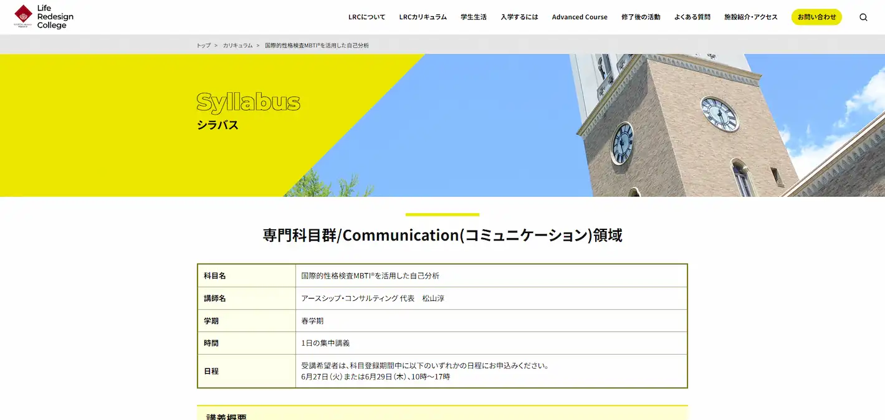The image size is (885, 420).
Task: Open the LRCカリキュラム menu item
Action: (x=423, y=17)
